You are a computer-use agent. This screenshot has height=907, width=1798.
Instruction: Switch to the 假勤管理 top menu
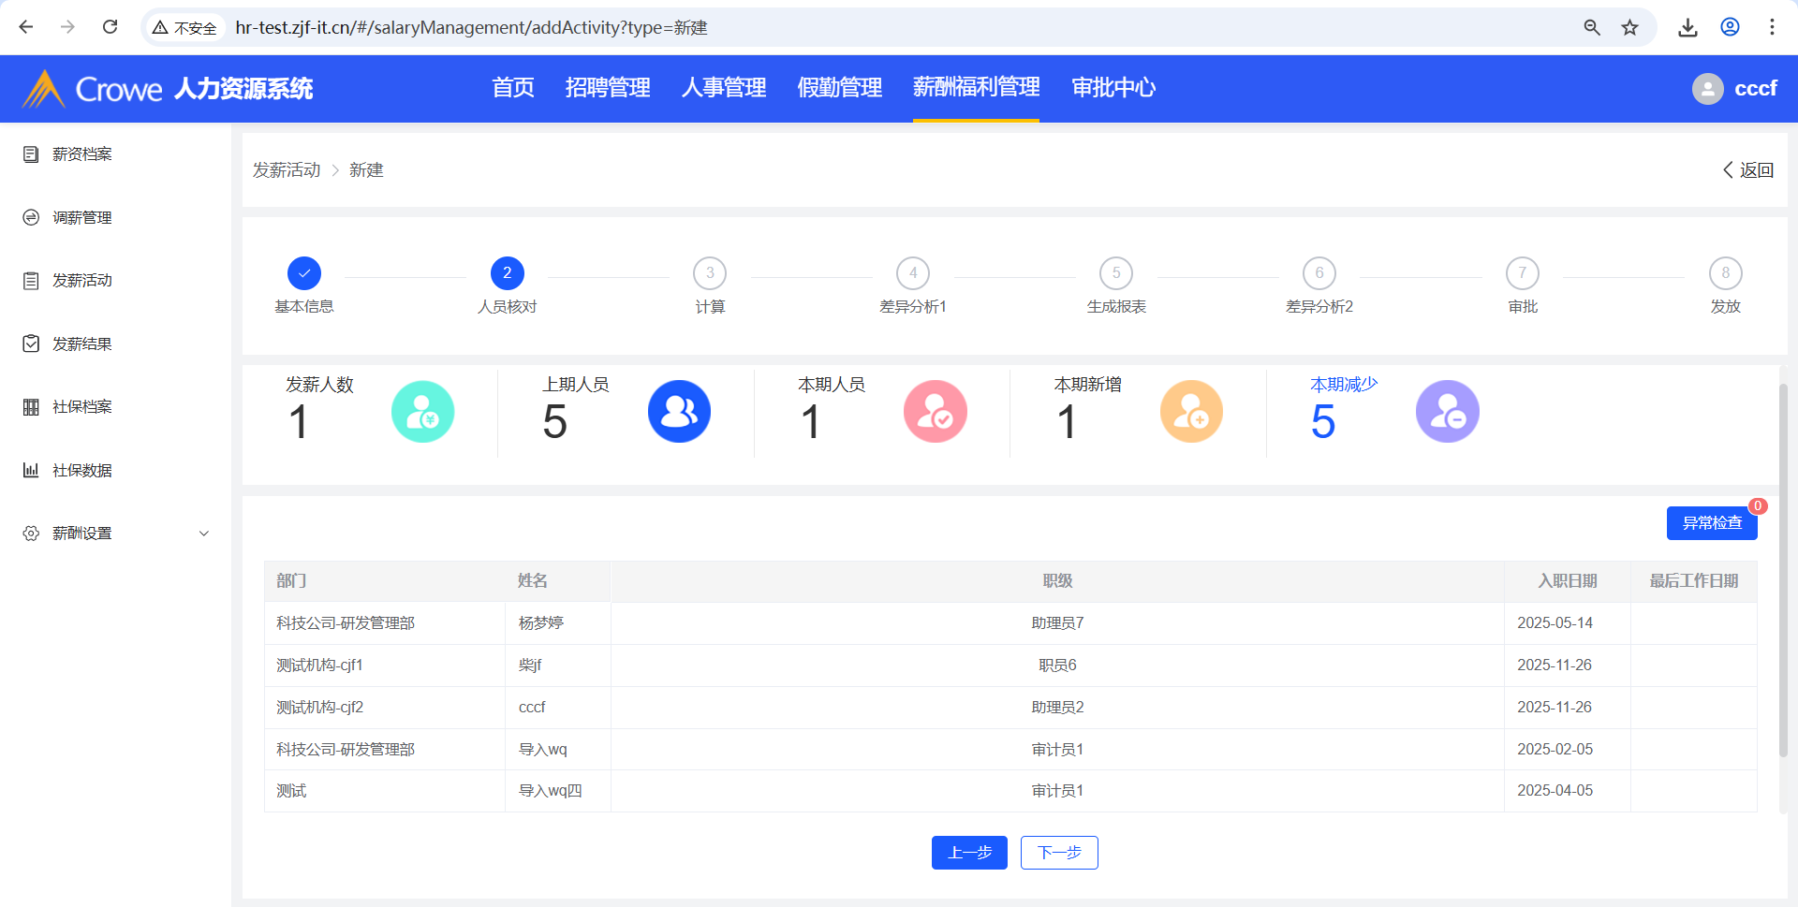coord(839,88)
